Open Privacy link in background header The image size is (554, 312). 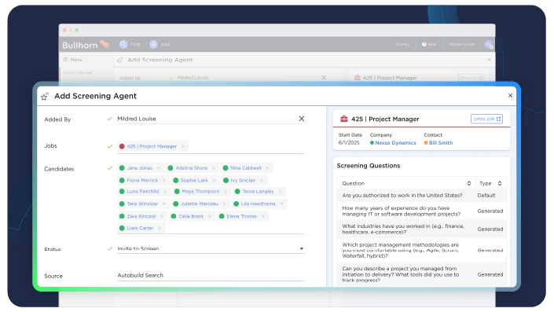click(402, 44)
